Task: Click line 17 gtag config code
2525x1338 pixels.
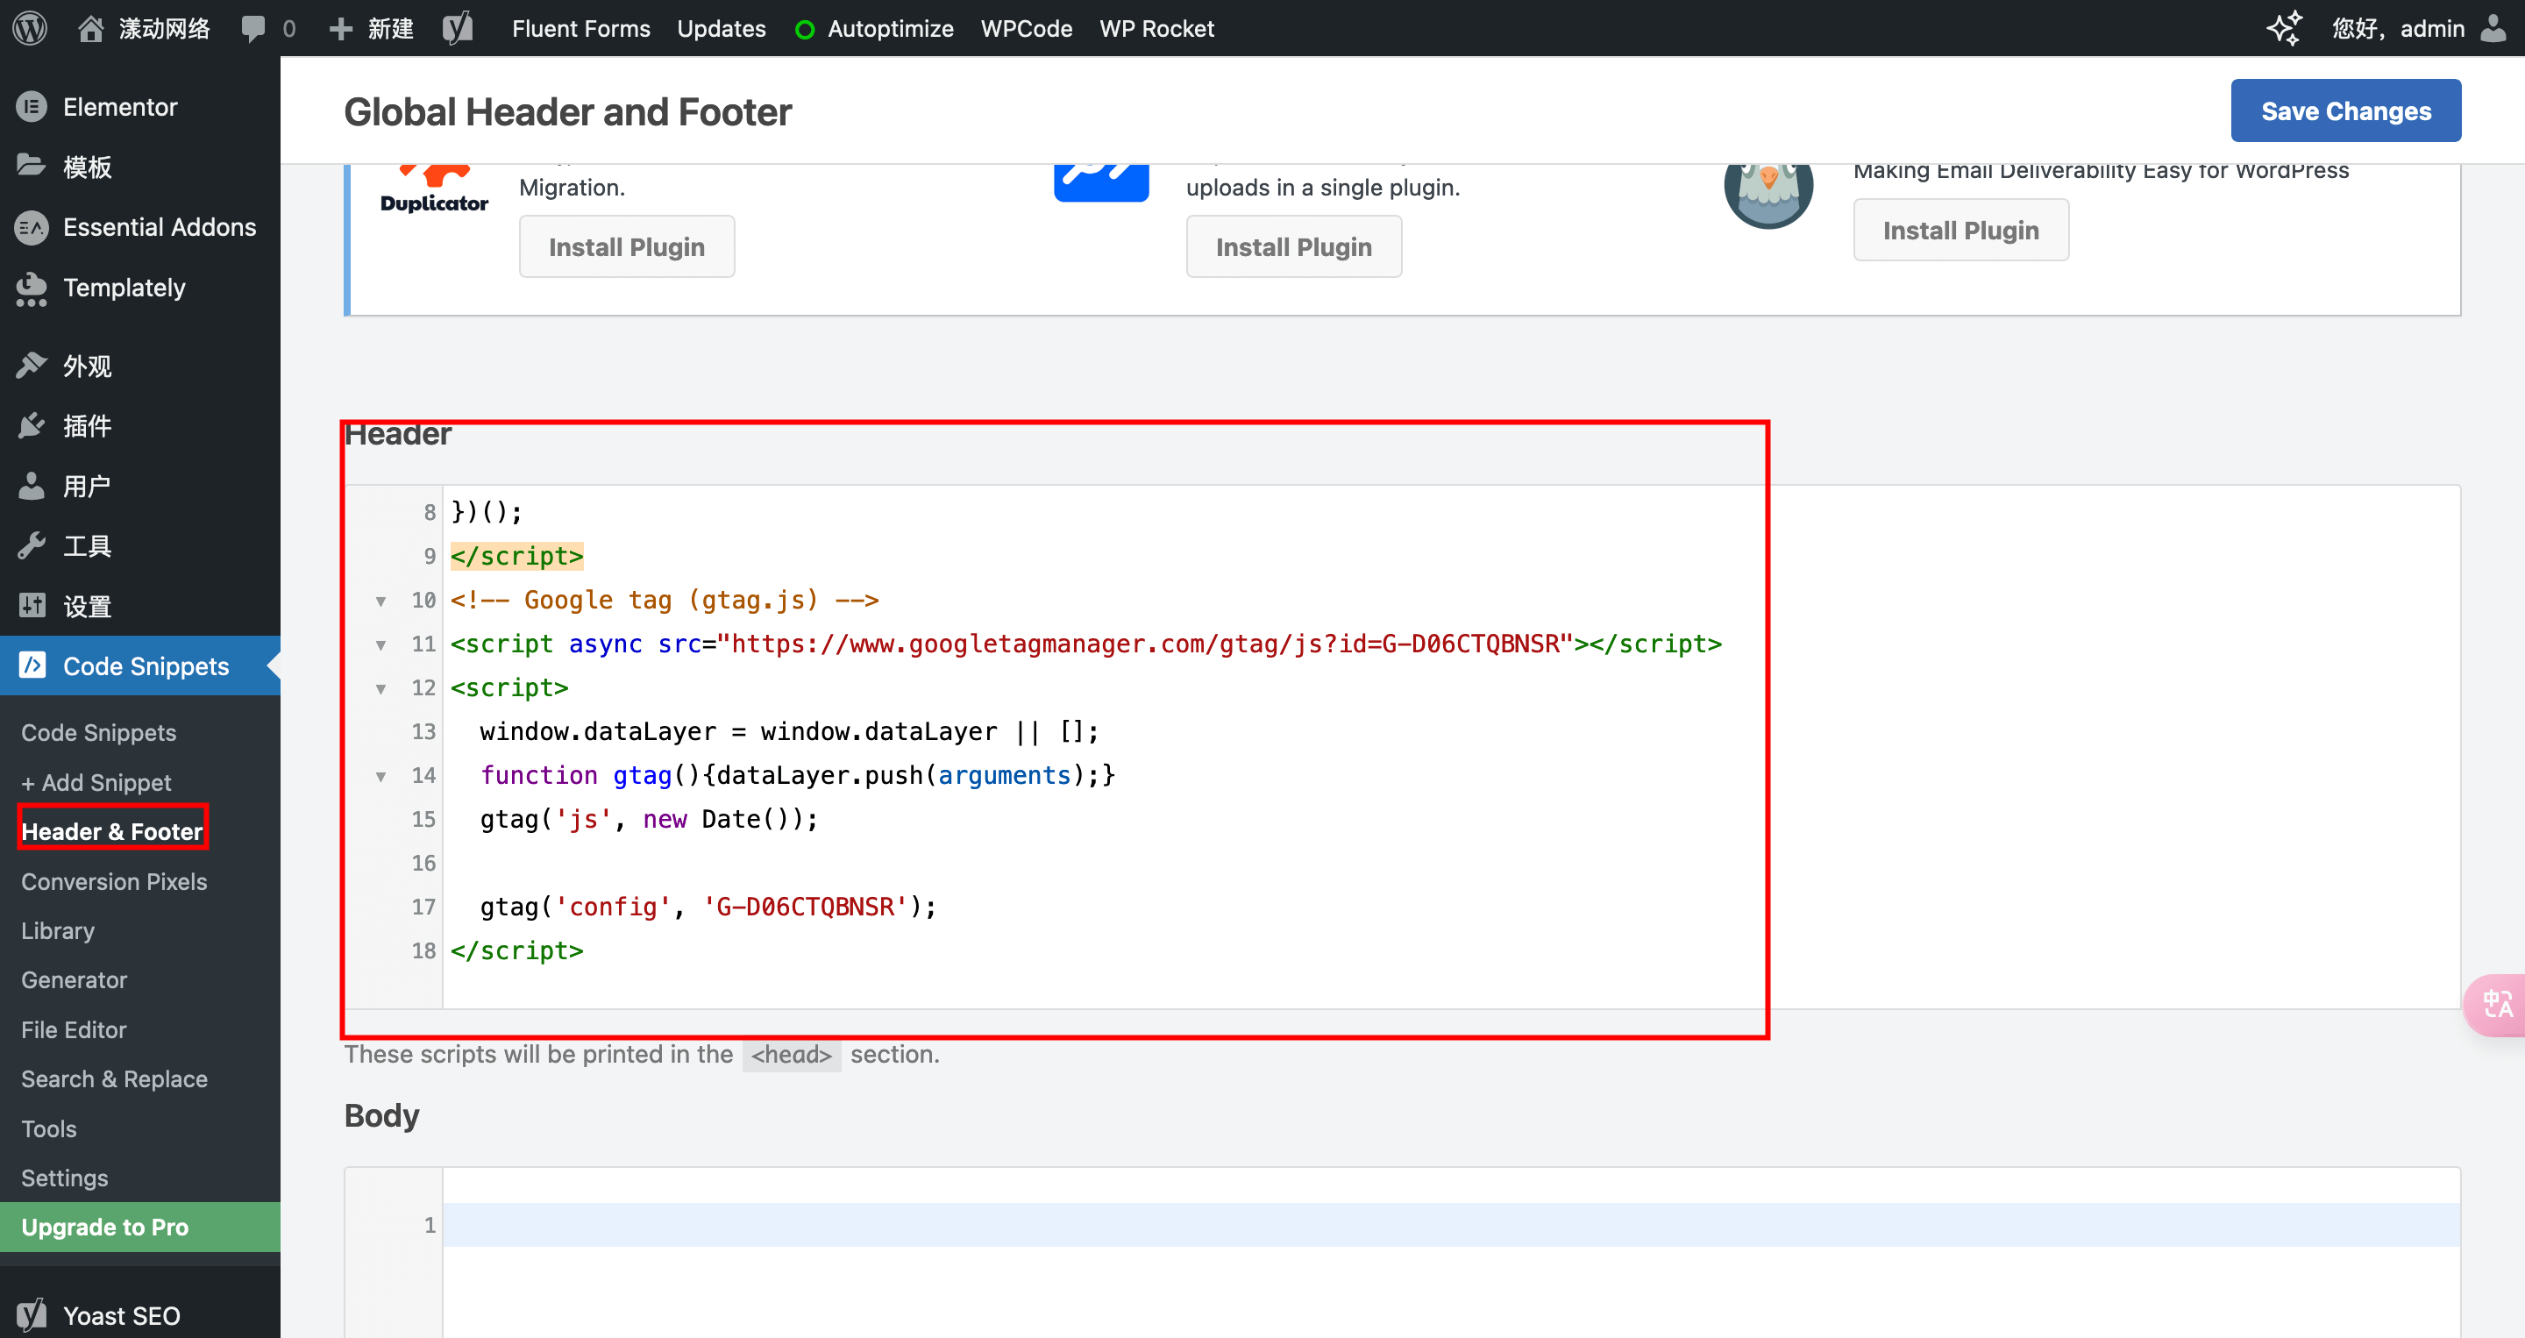Action: (708, 907)
